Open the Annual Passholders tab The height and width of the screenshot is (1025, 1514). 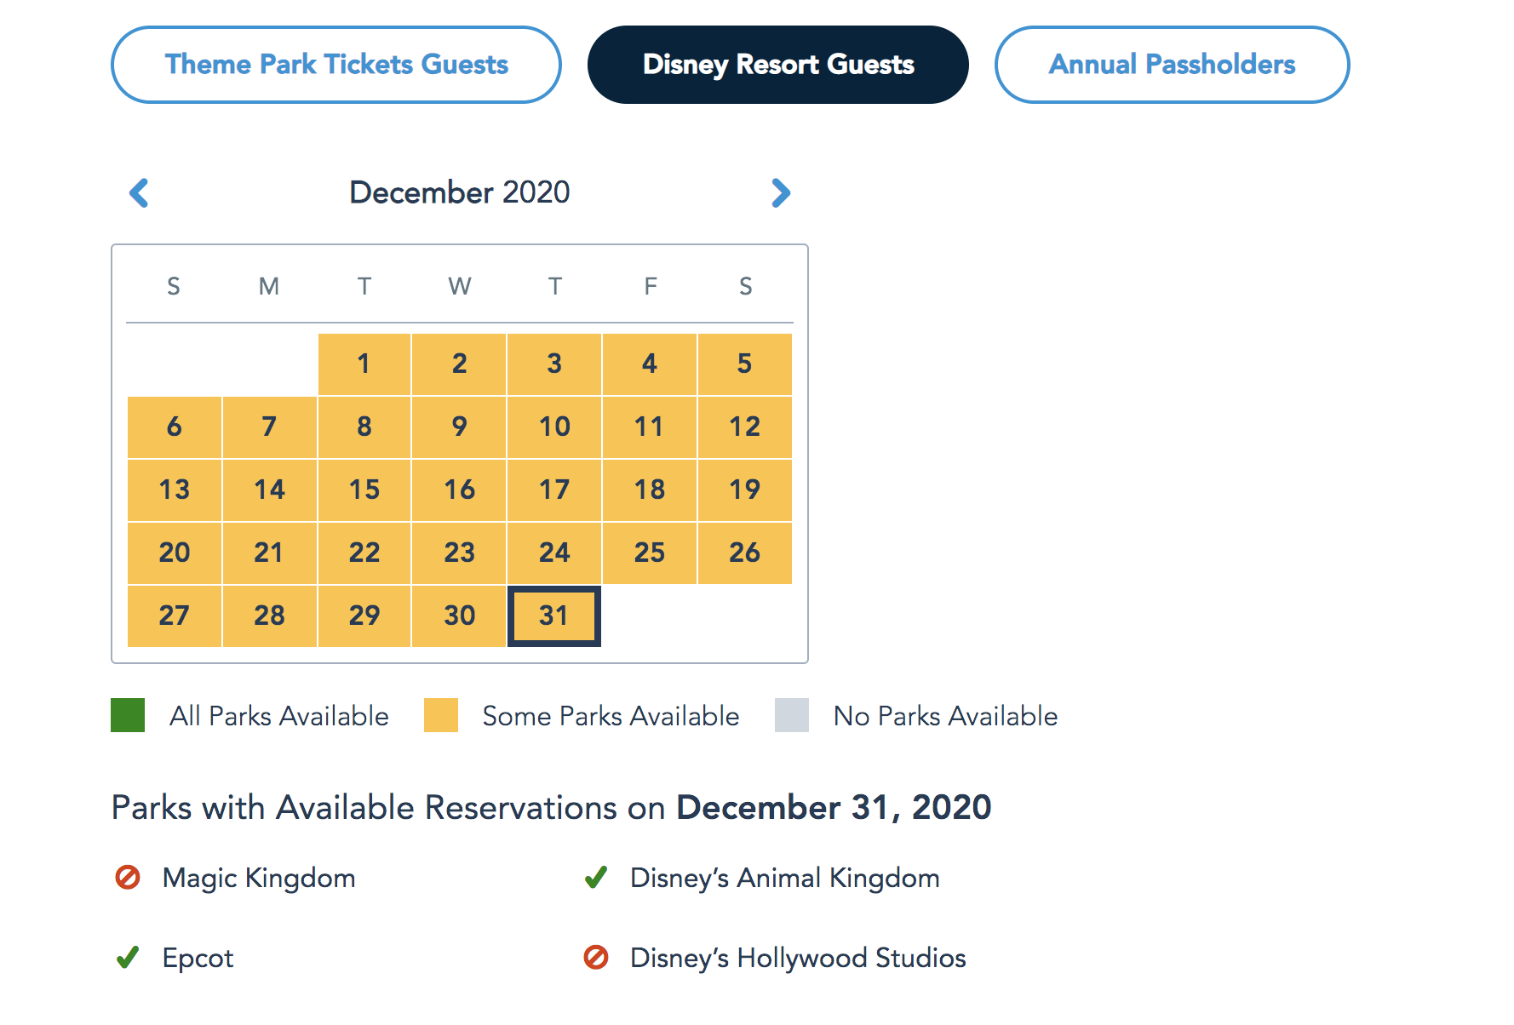coord(1172,65)
